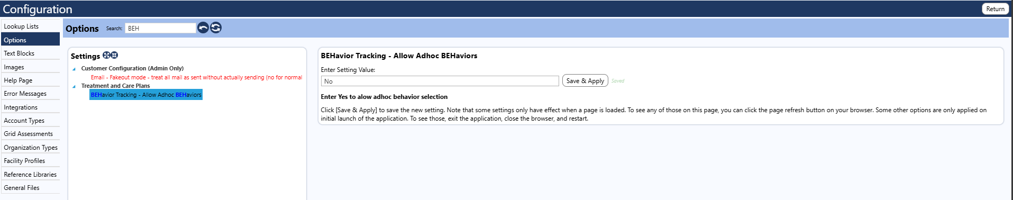The height and width of the screenshot is (200, 1013).
Task: Click the Configuration title text
Action: pos(38,9)
